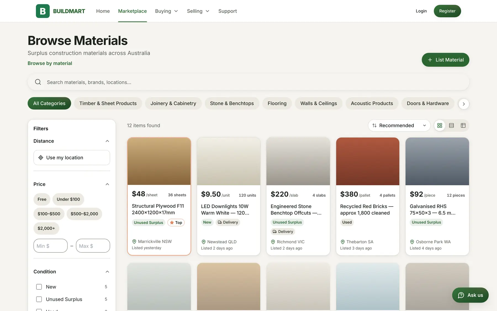Click the Top star badge

[x=176, y=223]
